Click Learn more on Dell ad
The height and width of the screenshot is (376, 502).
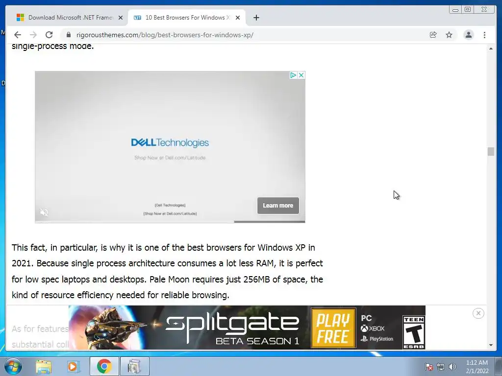click(278, 206)
